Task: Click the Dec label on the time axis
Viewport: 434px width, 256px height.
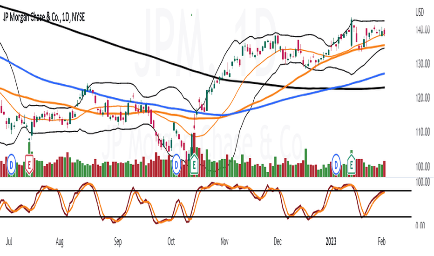Action: (278, 242)
